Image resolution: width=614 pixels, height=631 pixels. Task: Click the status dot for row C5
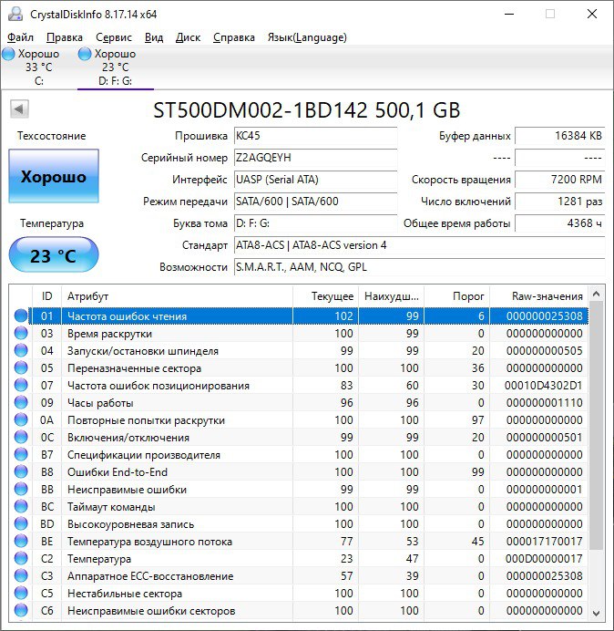(21, 594)
